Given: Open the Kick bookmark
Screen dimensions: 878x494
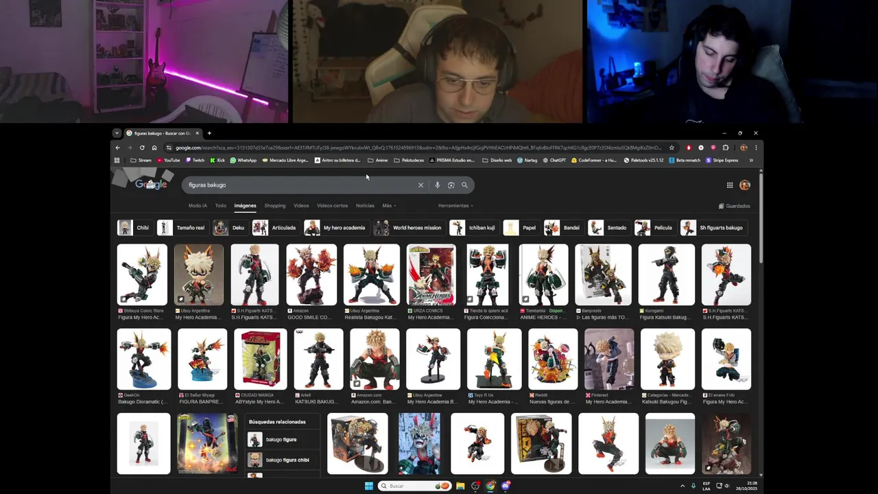Looking at the screenshot, I should click(x=217, y=161).
